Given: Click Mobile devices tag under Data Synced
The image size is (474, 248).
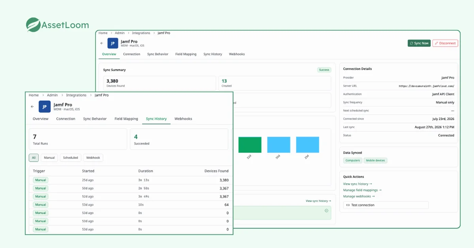Looking at the screenshot, I should point(376,160).
